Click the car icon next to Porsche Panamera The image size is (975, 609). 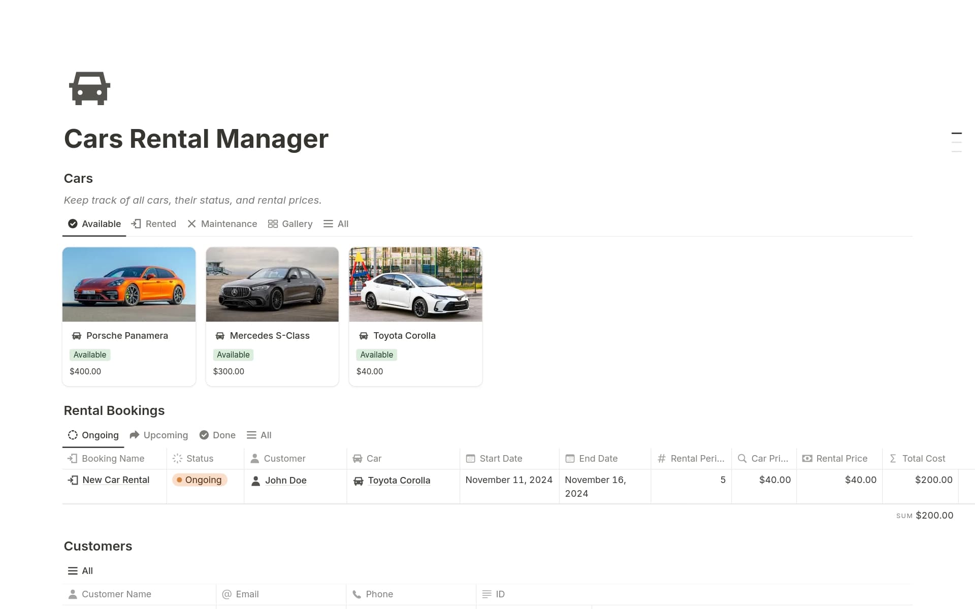click(x=77, y=335)
